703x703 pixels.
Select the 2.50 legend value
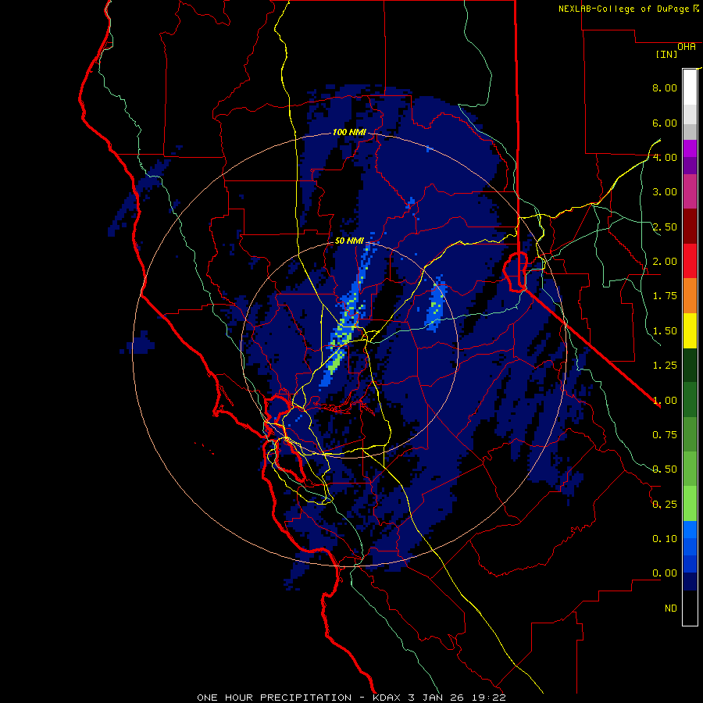[665, 227]
